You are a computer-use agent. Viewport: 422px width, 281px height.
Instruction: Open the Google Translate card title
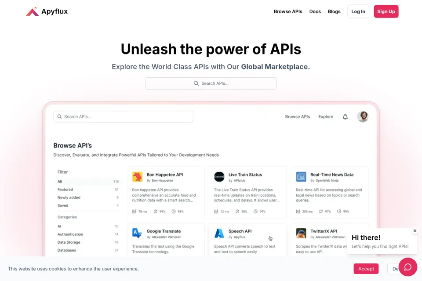point(164,231)
